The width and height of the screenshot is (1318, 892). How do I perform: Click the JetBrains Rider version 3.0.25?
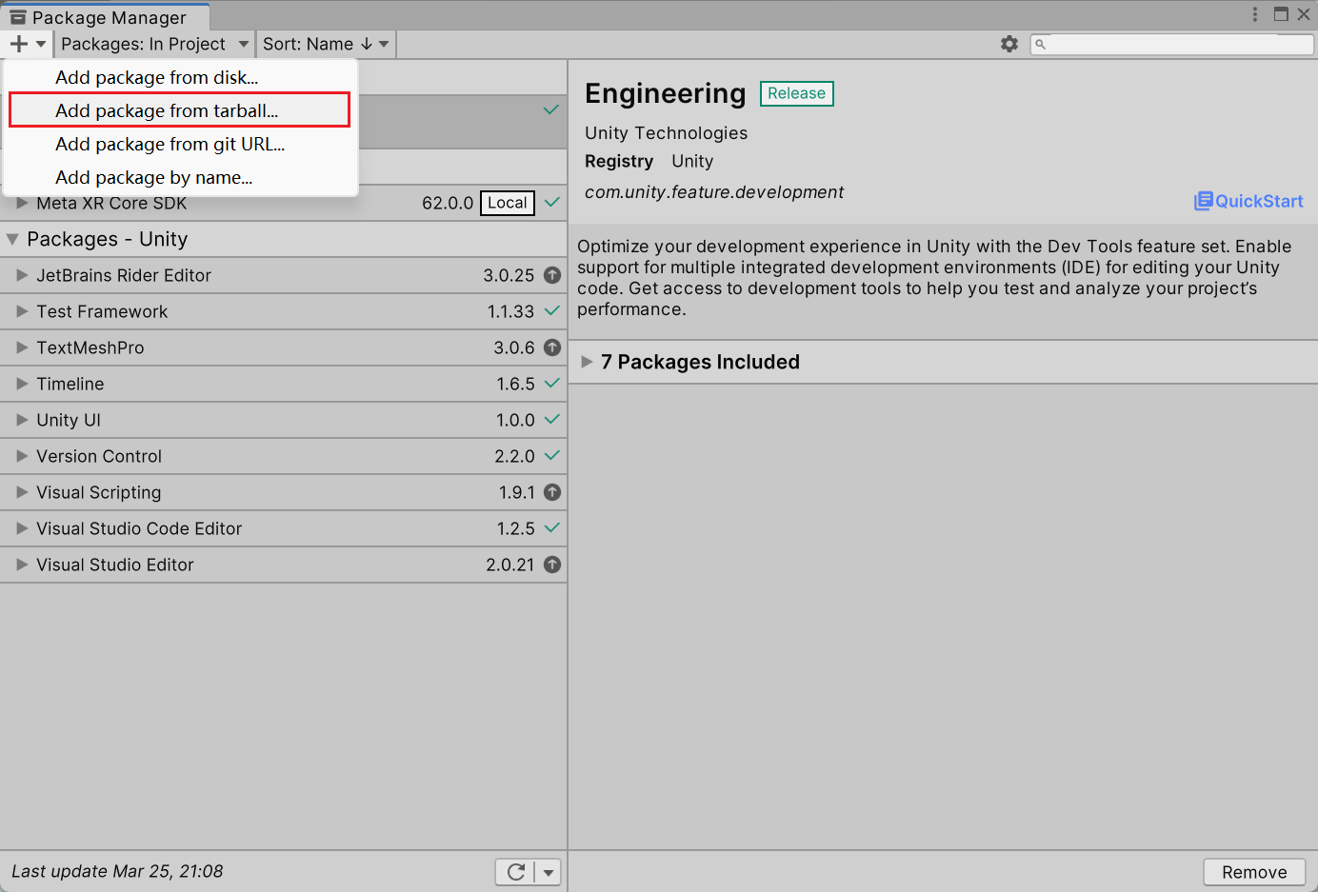point(509,275)
